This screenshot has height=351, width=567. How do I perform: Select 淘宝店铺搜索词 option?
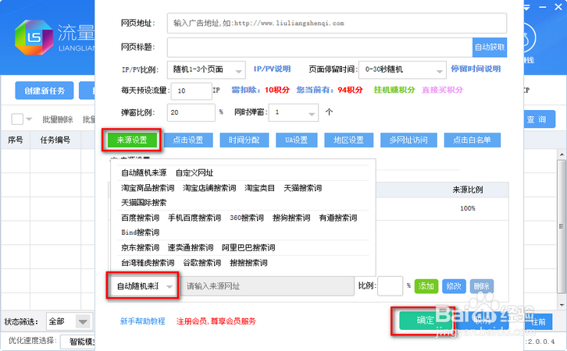pos(209,188)
